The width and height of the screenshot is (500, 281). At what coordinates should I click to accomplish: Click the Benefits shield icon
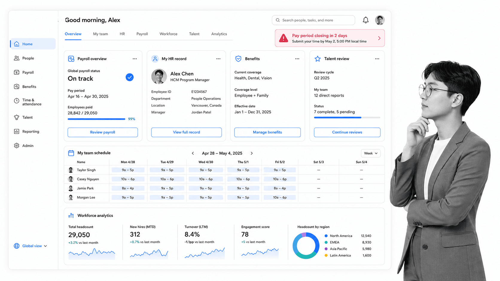(238, 59)
